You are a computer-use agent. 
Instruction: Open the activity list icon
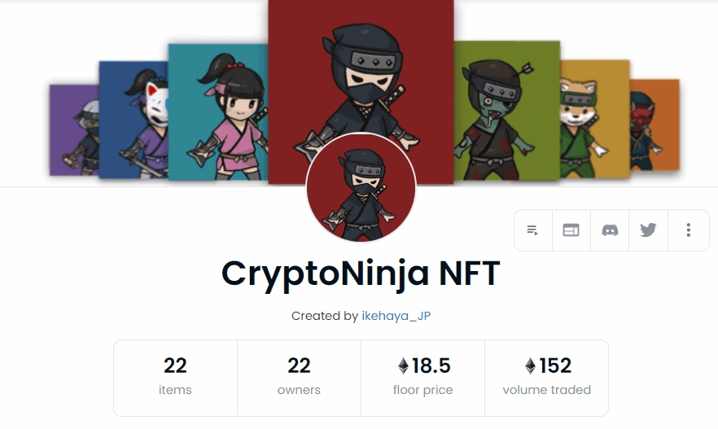tap(533, 230)
